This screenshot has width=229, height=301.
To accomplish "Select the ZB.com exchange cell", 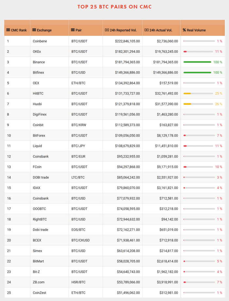I will (49, 282).
